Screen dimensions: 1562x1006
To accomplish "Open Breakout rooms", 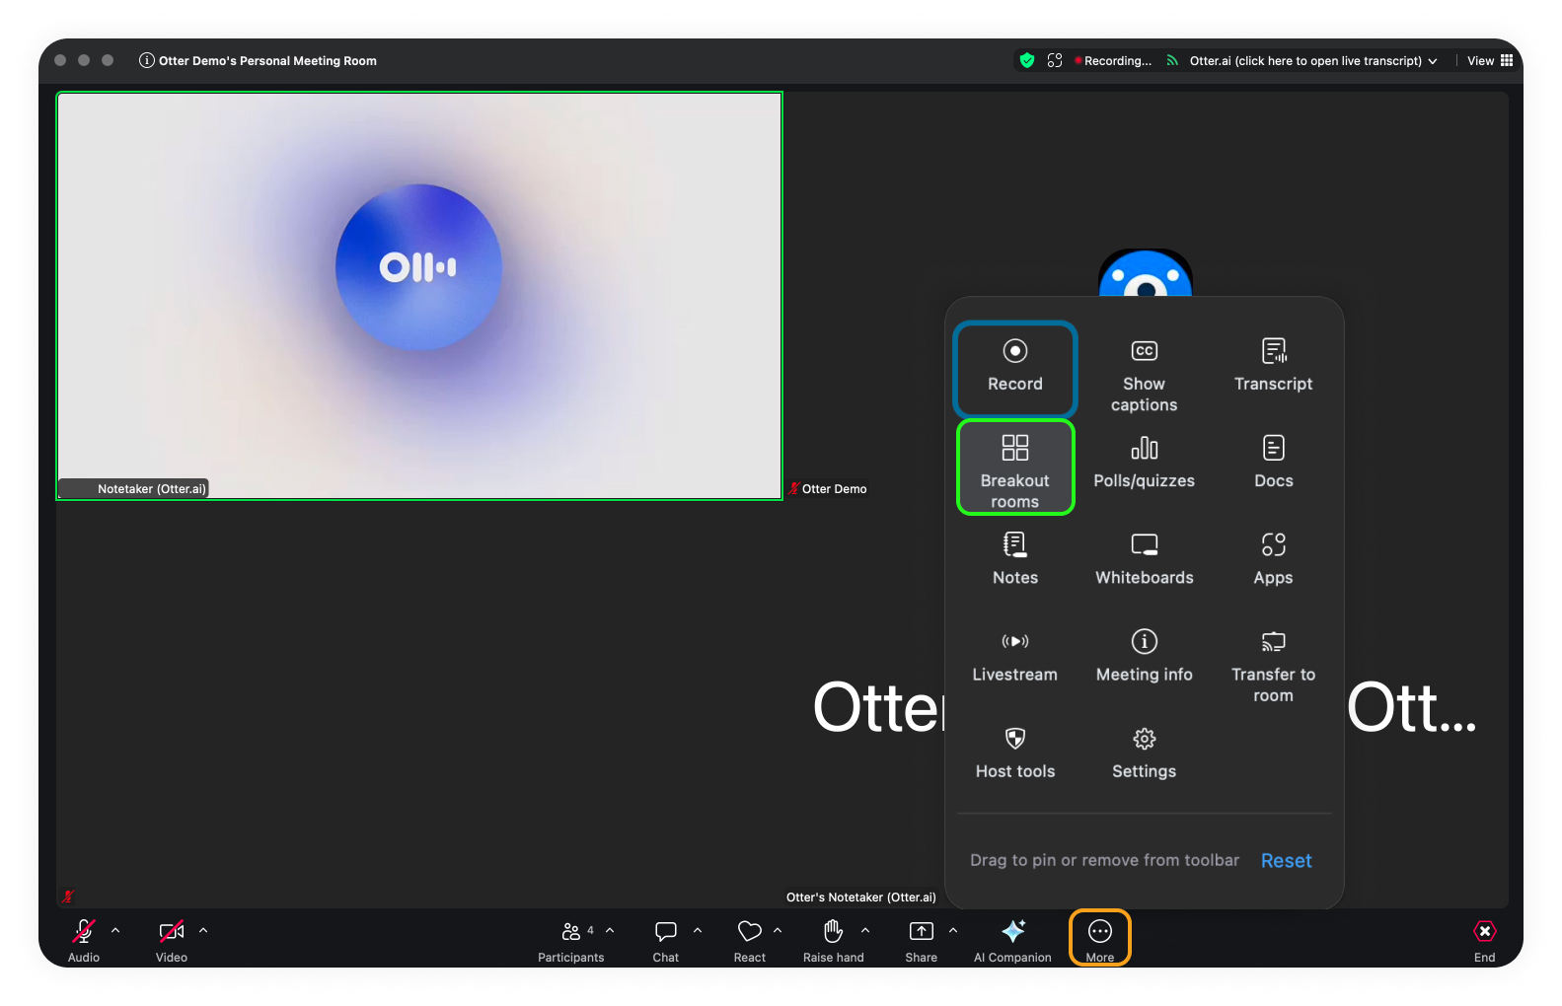I will (1015, 467).
